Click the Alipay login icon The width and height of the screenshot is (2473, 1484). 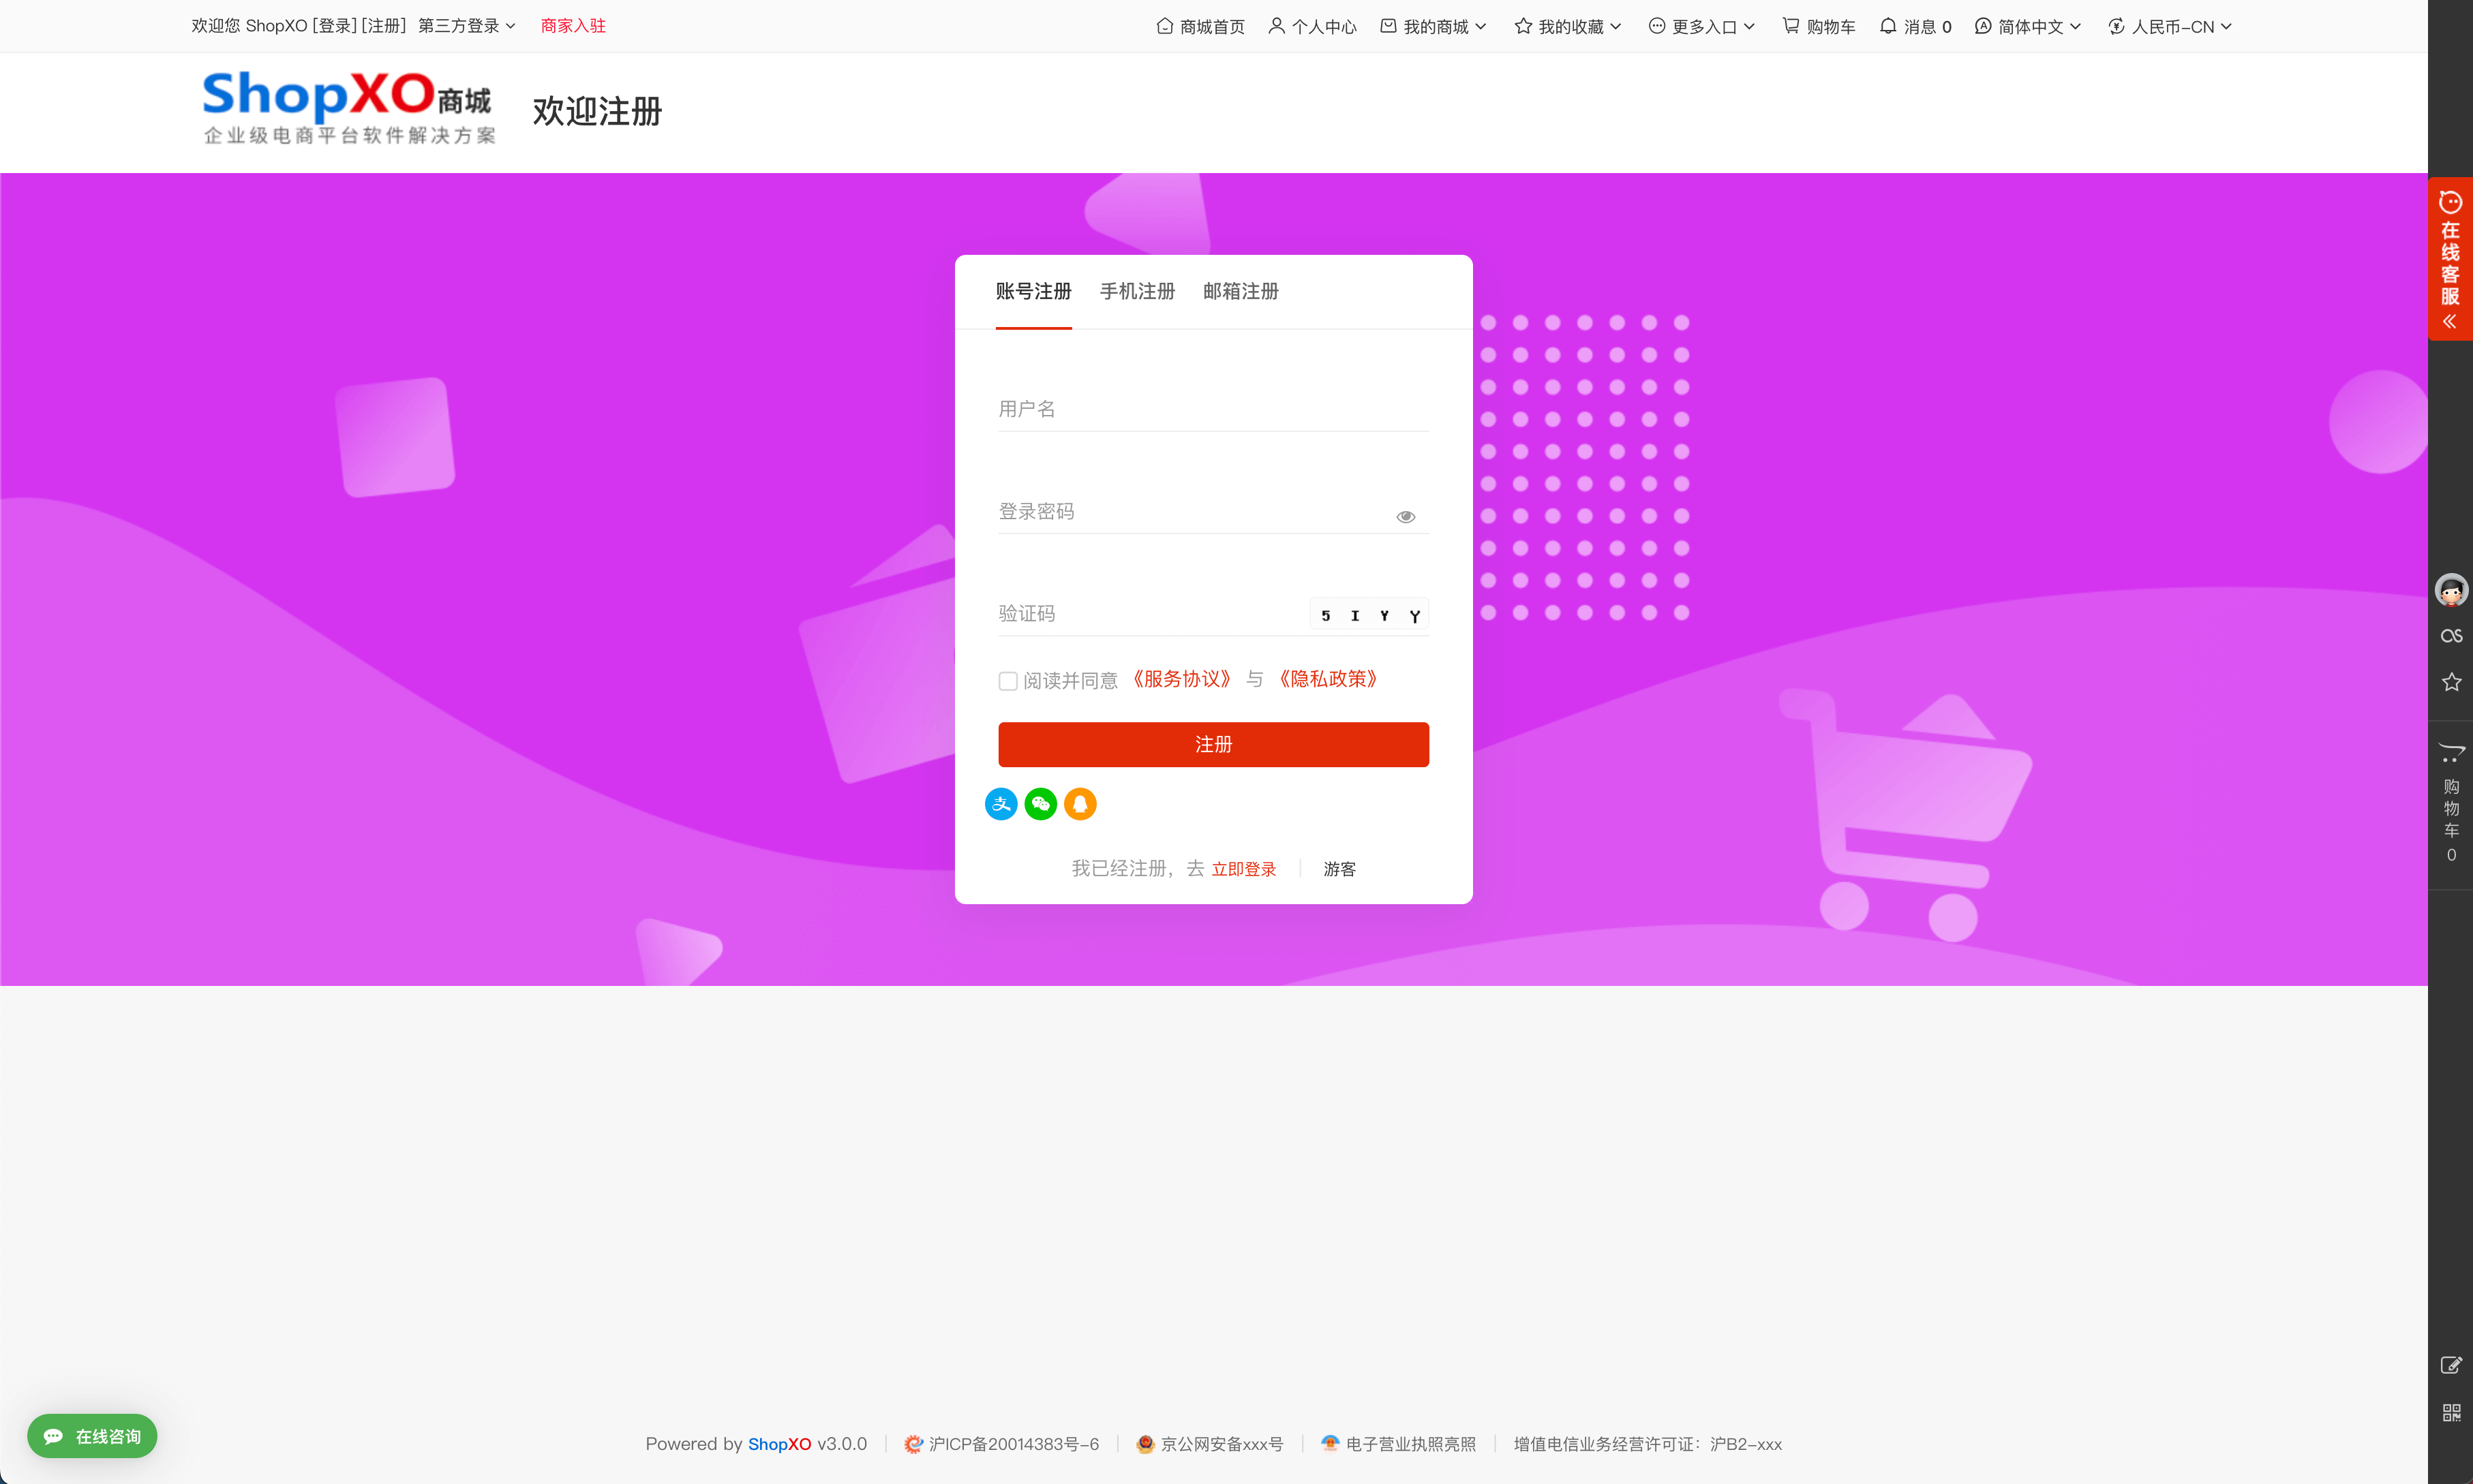(x=1001, y=804)
